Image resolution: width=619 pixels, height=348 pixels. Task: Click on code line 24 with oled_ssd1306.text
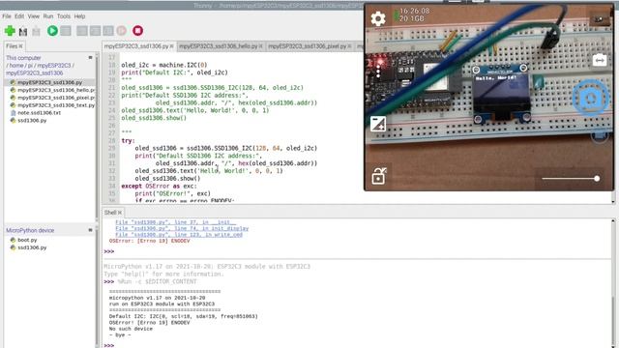point(195,110)
